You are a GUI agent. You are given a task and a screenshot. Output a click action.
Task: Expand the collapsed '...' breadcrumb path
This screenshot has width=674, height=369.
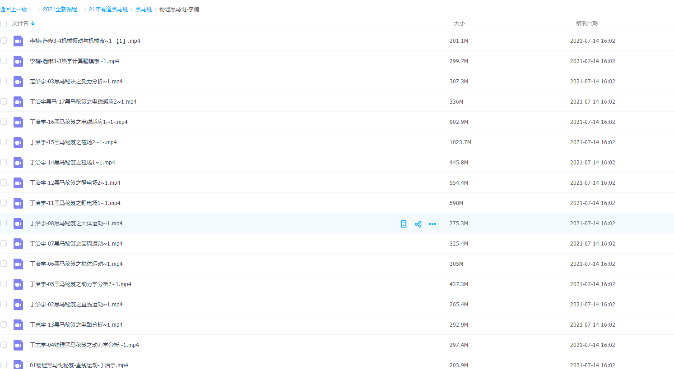pyautogui.click(x=33, y=9)
